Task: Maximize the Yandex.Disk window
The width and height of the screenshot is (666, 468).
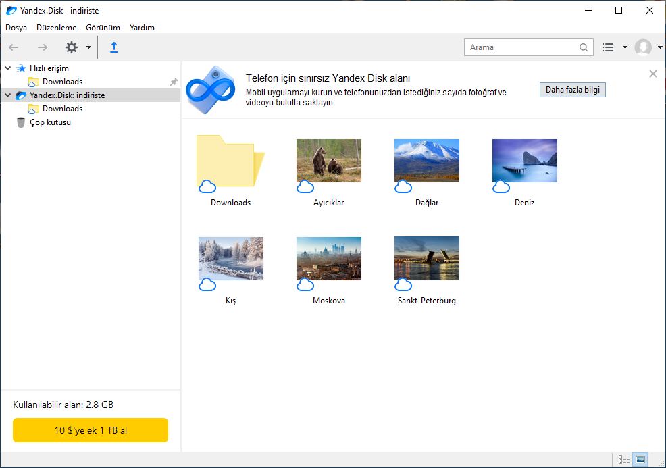Action: click(x=619, y=11)
